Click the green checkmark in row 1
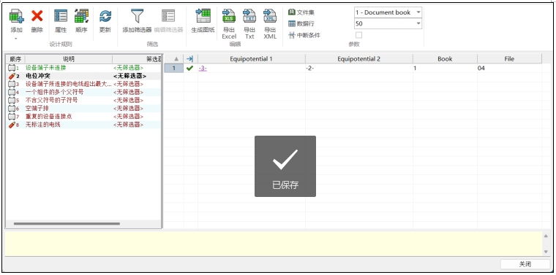The height and width of the screenshot is (275, 556). coord(190,68)
